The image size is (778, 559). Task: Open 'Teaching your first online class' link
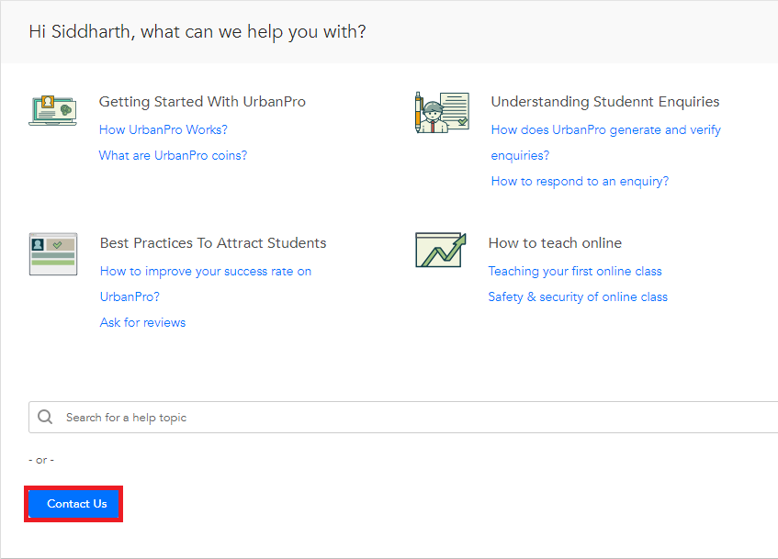575,271
